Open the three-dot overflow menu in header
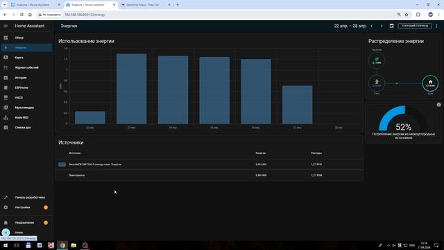Image resolution: width=444 pixels, height=250 pixels. coord(436,26)
